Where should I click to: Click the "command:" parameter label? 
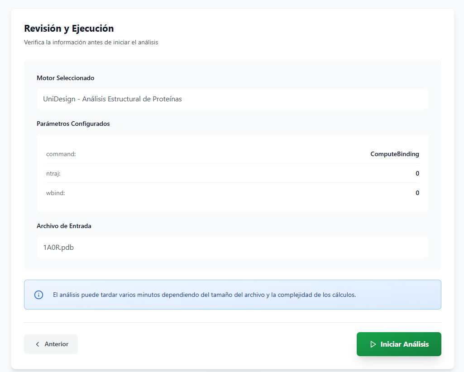61,154
